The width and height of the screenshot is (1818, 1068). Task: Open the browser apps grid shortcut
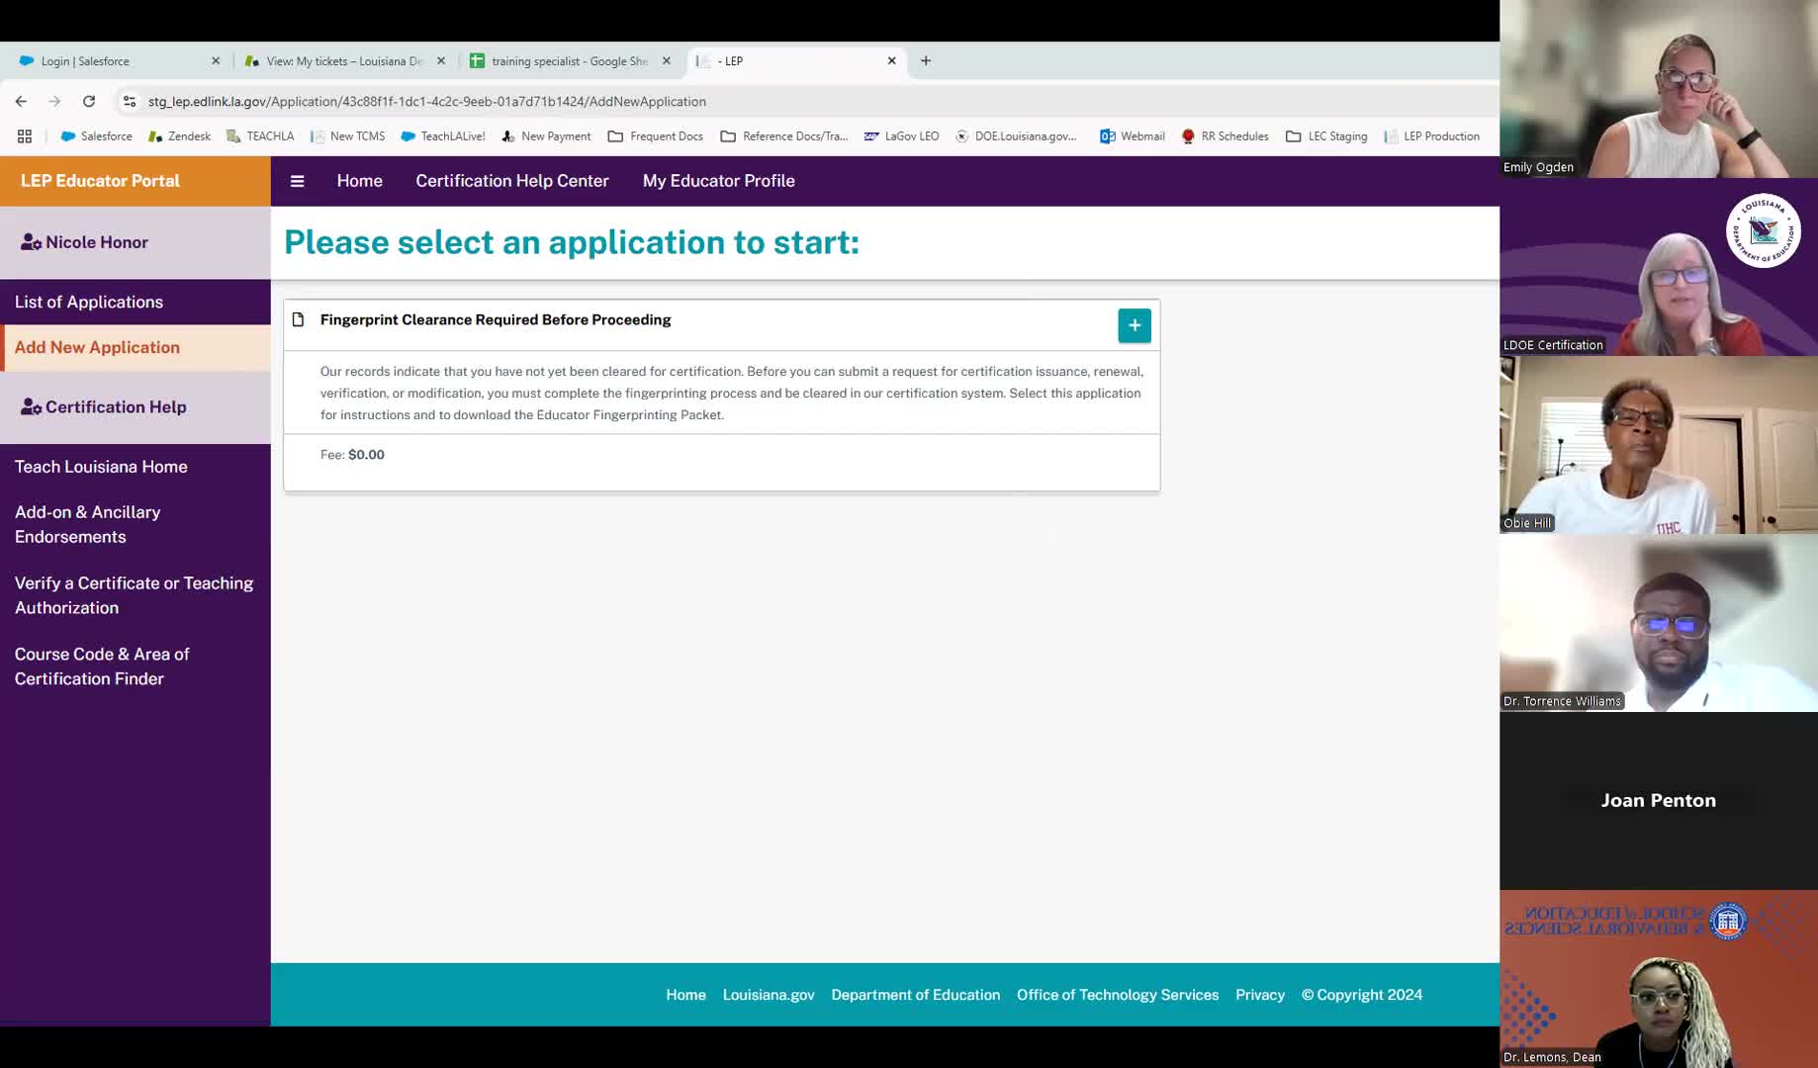click(25, 136)
